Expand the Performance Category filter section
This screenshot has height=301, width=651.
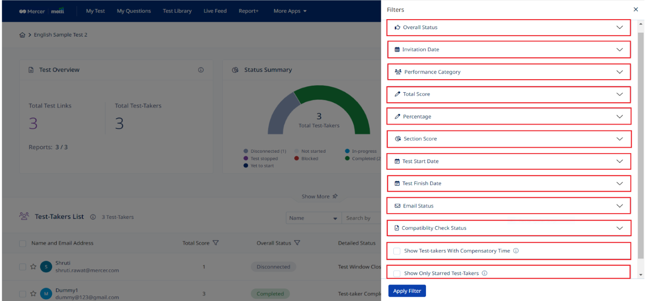click(508, 72)
